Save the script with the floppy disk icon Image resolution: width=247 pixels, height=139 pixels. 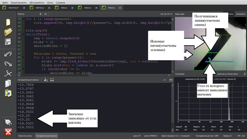point(8,42)
